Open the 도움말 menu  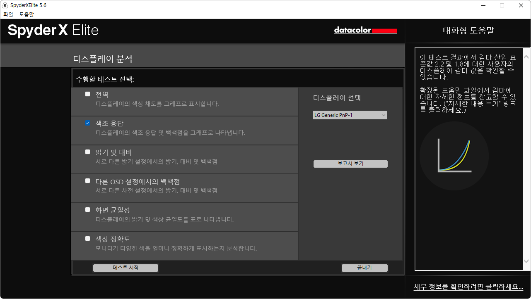click(27, 14)
